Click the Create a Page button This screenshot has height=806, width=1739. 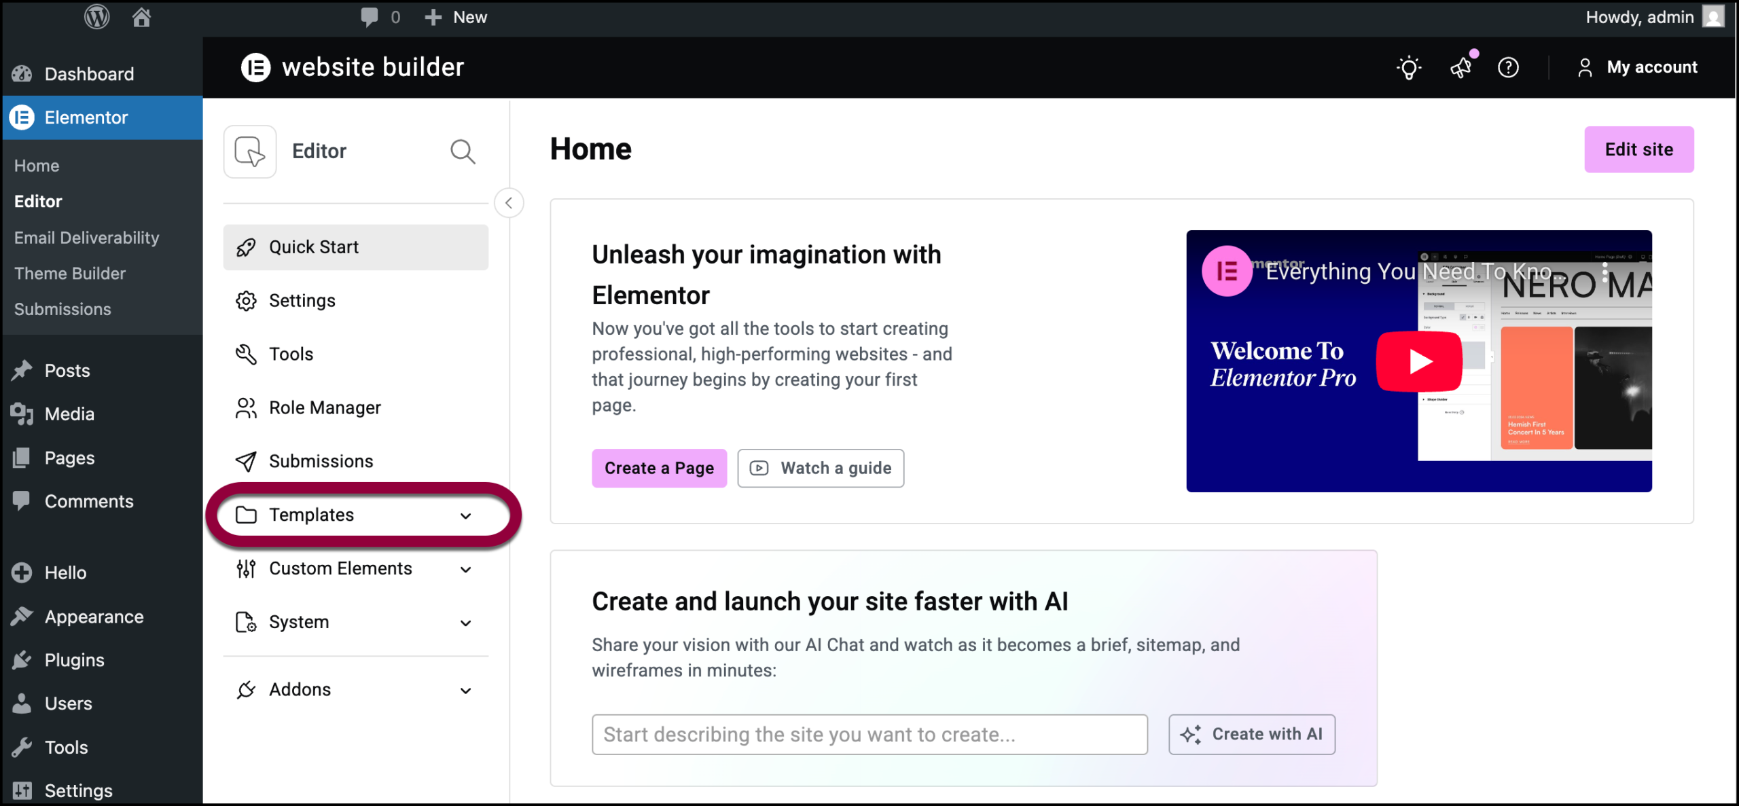click(x=658, y=468)
